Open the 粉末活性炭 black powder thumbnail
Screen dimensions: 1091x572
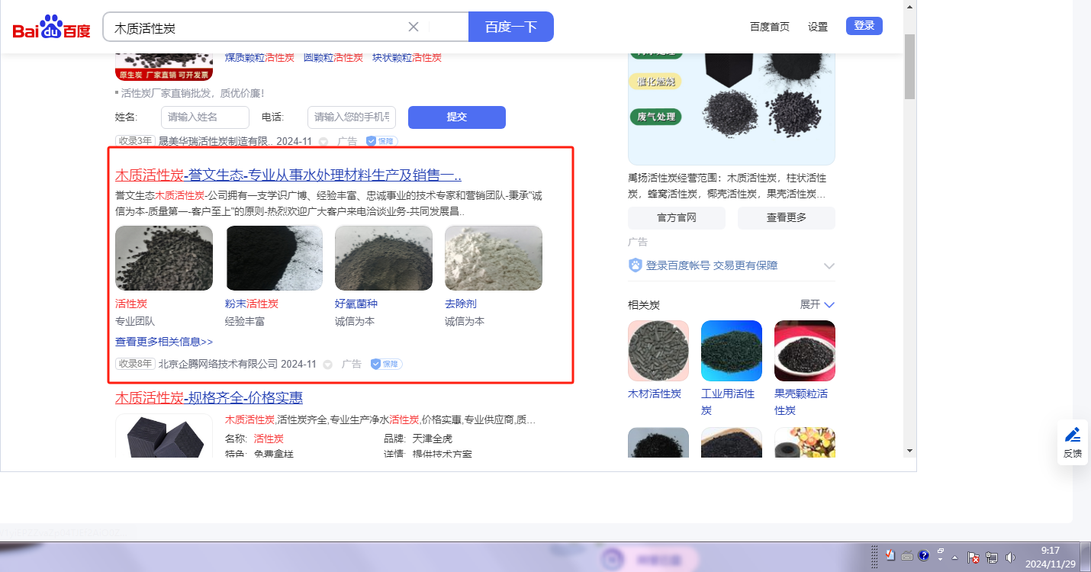click(274, 258)
